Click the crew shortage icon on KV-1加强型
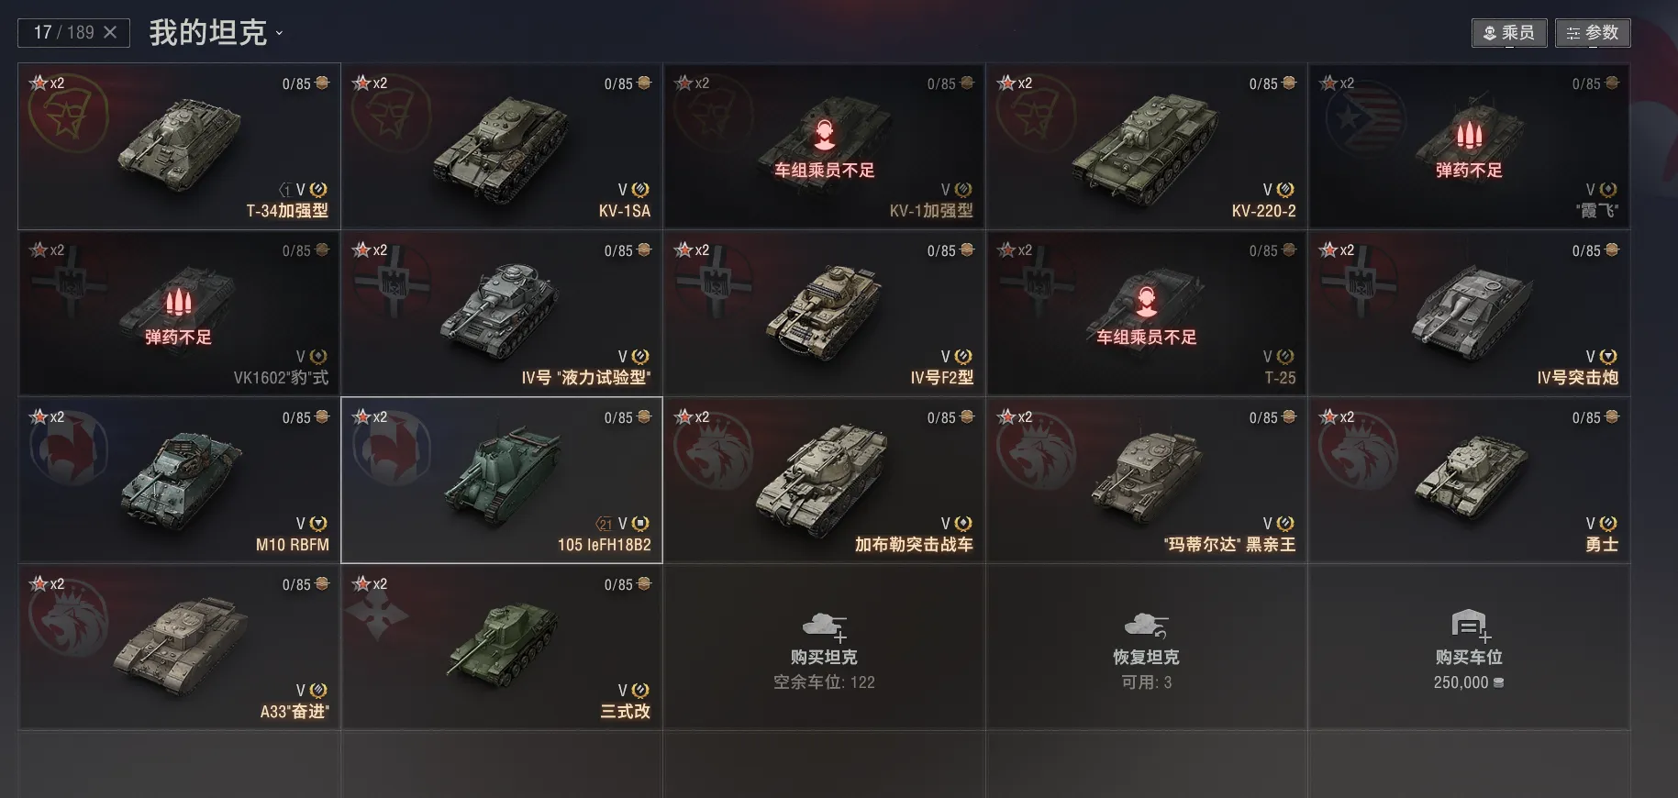 point(824,136)
